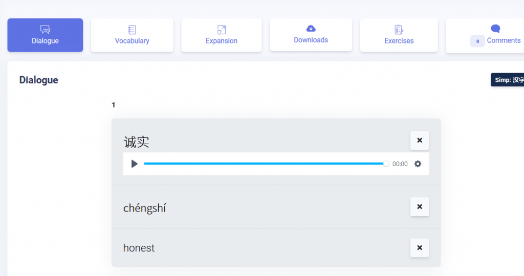Click the Downloads cloud icon
This screenshot has width=524, height=276.
[311, 29]
